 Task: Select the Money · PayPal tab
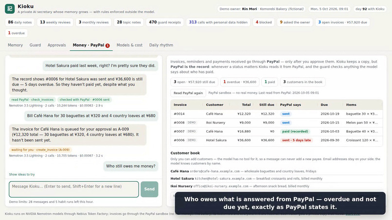coord(91,45)
